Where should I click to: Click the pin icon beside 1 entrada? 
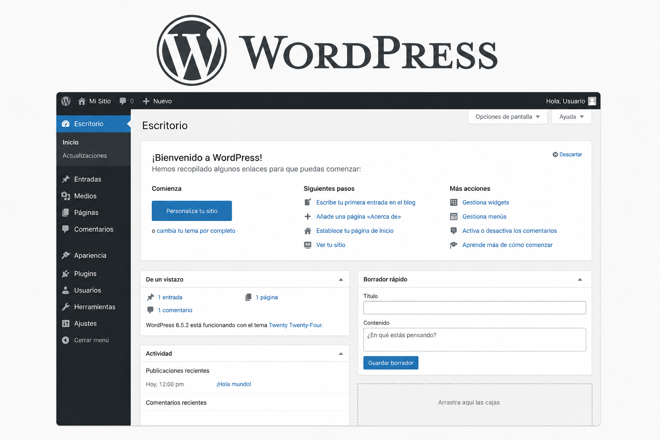click(150, 297)
